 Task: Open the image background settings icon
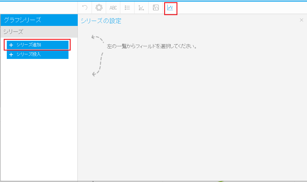pyautogui.click(x=156, y=8)
